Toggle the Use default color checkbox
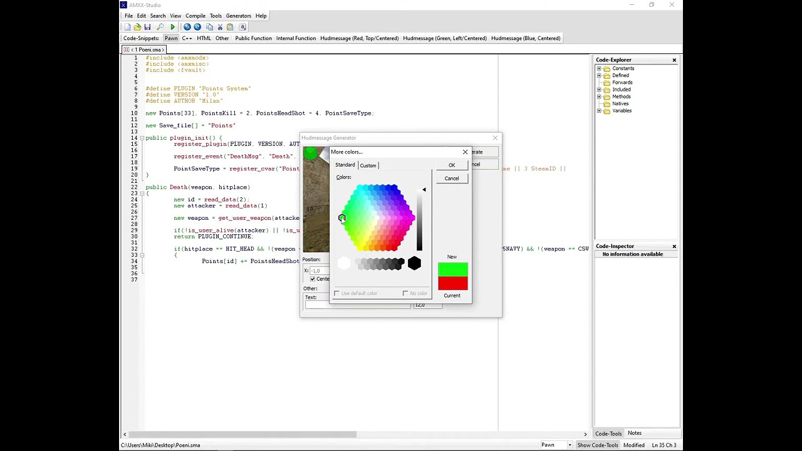Viewport: 802px width, 451px height. click(337, 293)
